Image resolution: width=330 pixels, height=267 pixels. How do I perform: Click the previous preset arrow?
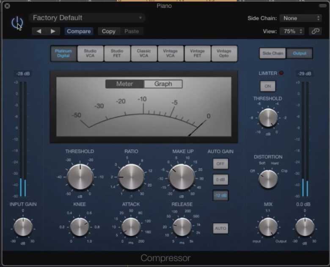(40, 31)
